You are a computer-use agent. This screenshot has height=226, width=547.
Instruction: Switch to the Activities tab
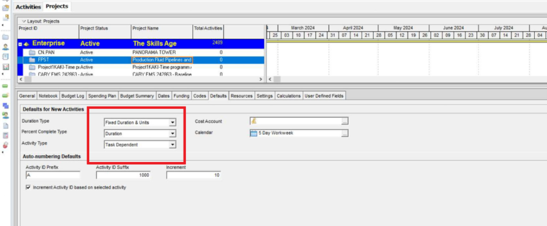coord(29,7)
